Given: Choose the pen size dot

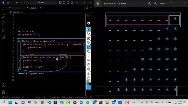Looking at the screenshot, I should (89, 56).
